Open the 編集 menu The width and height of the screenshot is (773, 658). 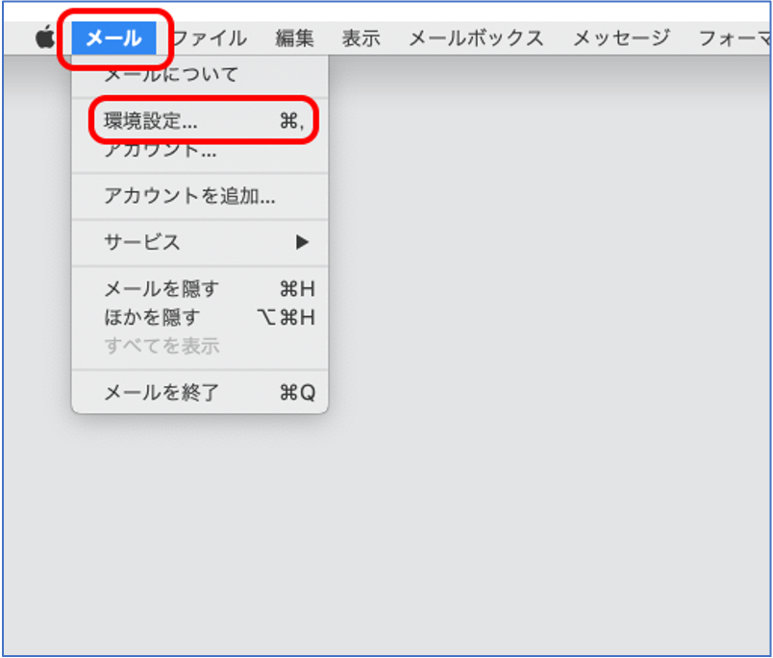click(294, 37)
